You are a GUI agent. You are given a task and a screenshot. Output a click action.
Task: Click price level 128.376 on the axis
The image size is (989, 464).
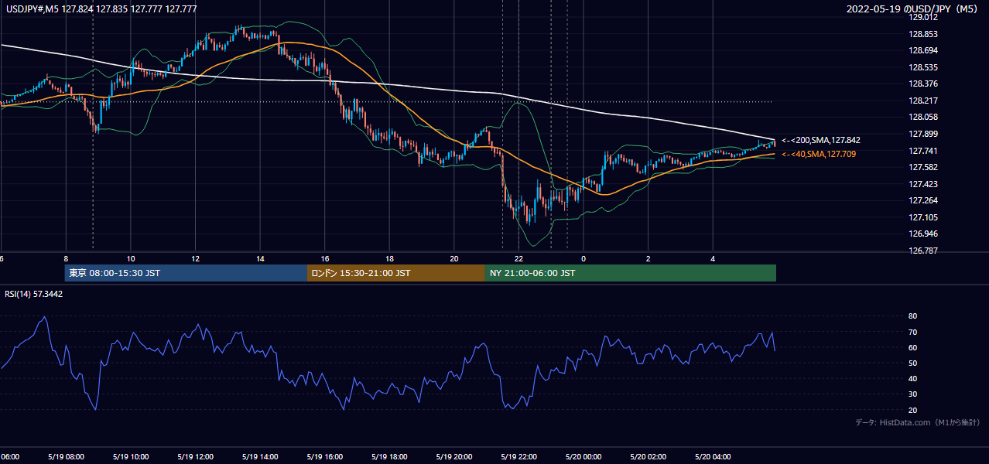click(x=924, y=84)
